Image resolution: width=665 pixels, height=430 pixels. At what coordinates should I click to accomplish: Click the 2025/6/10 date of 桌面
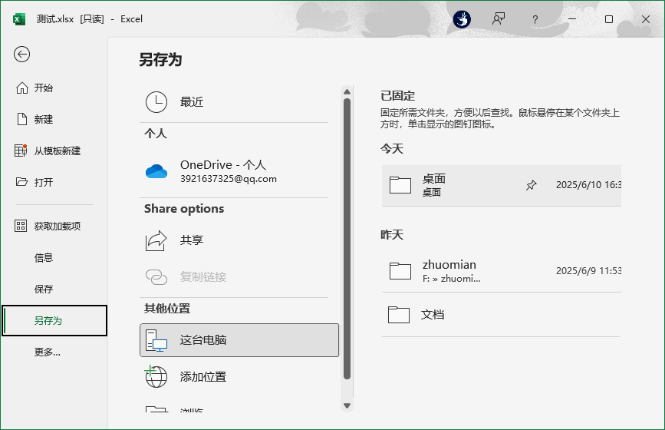(588, 184)
